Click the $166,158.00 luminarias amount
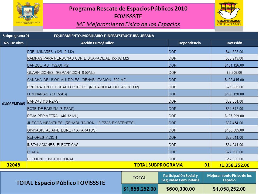 [234, 94]
